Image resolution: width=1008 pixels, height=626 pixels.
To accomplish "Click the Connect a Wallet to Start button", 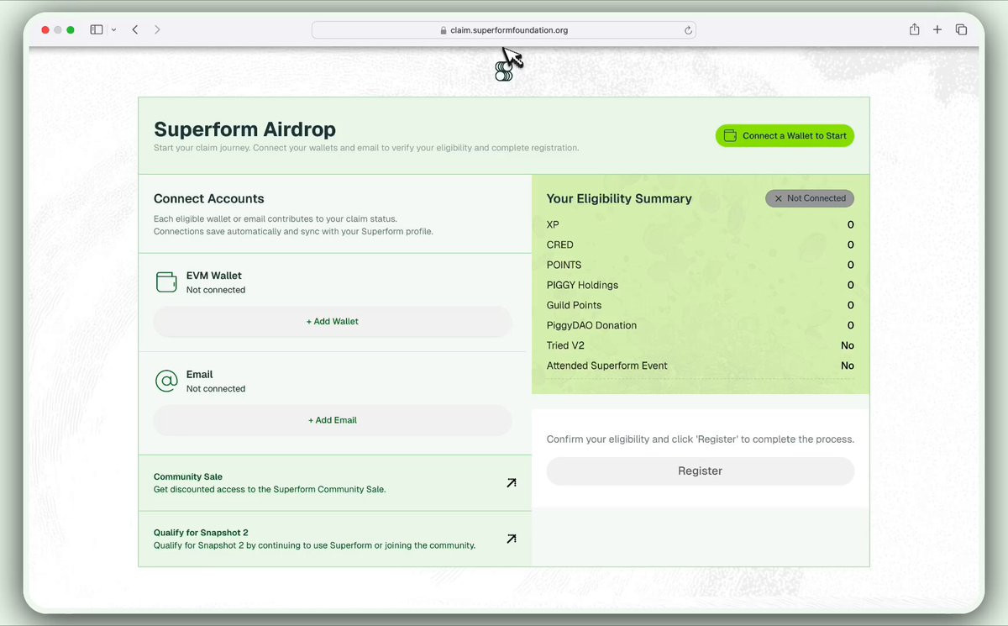I will 785,136.
